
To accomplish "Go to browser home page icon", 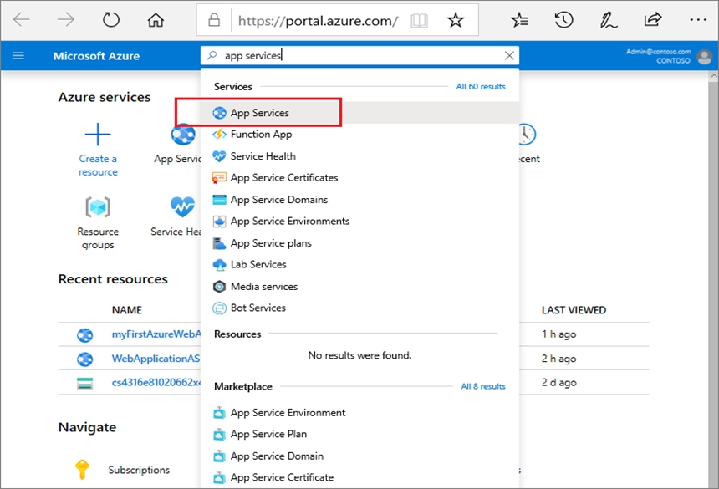I will click(x=156, y=20).
